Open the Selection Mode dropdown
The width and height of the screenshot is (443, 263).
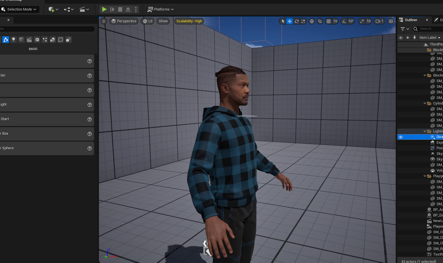point(19,9)
